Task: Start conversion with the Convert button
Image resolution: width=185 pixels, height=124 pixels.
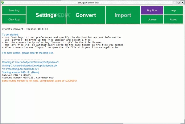Action: click(x=86, y=15)
